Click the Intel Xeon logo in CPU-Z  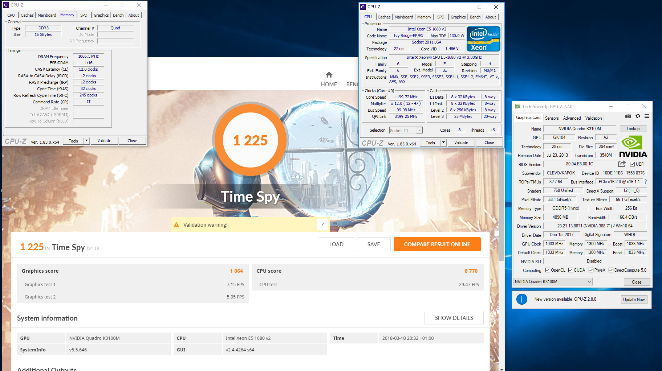pos(483,39)
